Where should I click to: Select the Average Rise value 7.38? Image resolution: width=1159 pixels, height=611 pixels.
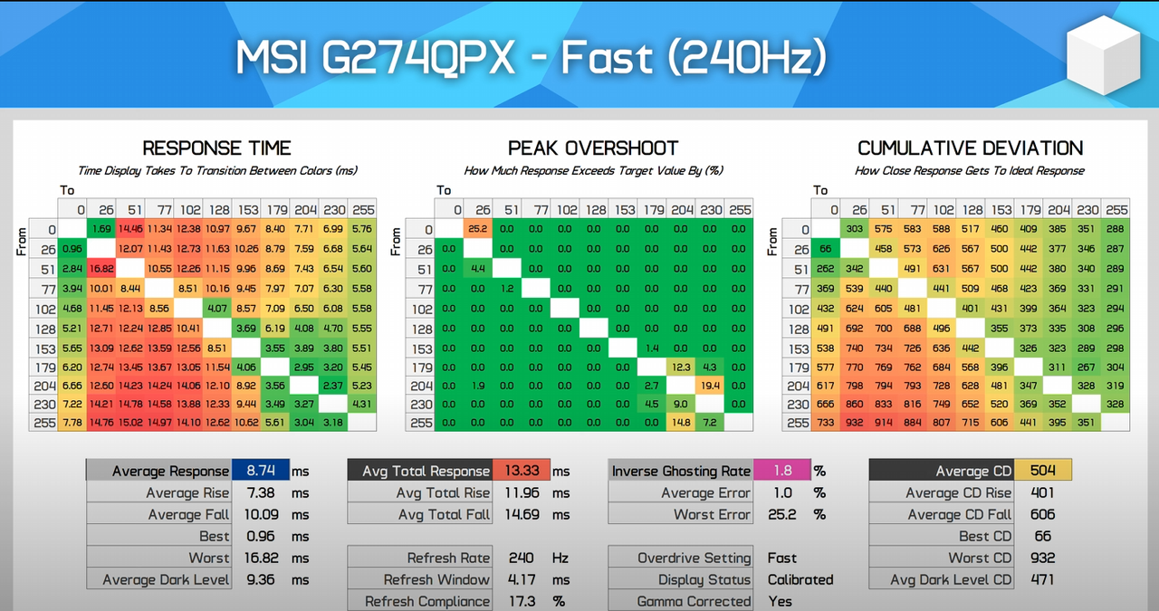261,492
